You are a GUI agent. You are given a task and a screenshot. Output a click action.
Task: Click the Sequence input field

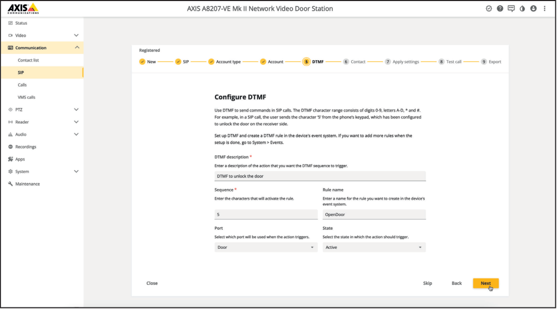tap(265, 214)
